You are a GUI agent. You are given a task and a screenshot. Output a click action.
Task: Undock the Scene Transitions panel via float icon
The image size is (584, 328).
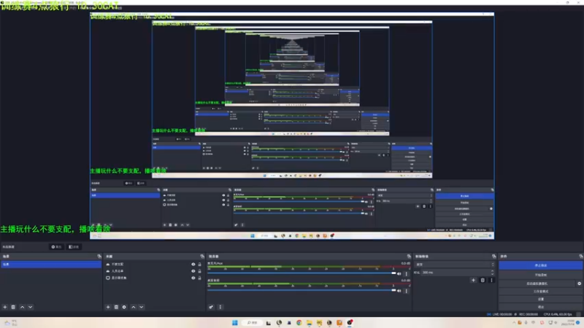pos(494,257)
